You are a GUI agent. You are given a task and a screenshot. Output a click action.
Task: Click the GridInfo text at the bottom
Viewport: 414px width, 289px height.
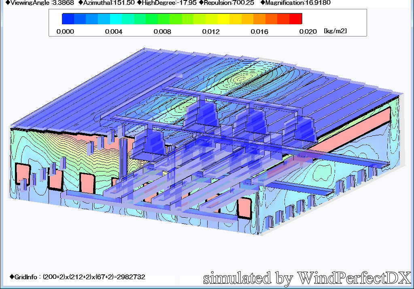click(77, 277)
